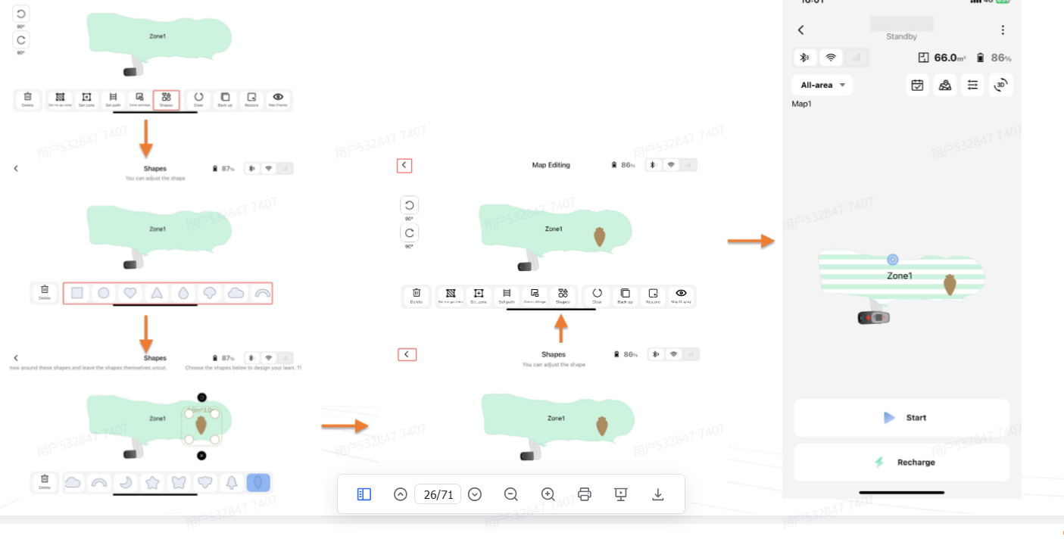Select the red-outlined Shapes toolbar item
The image size is (1064, 542).
pos(167,100)
